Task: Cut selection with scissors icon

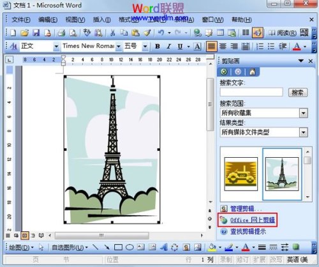Action: [112, 33]
